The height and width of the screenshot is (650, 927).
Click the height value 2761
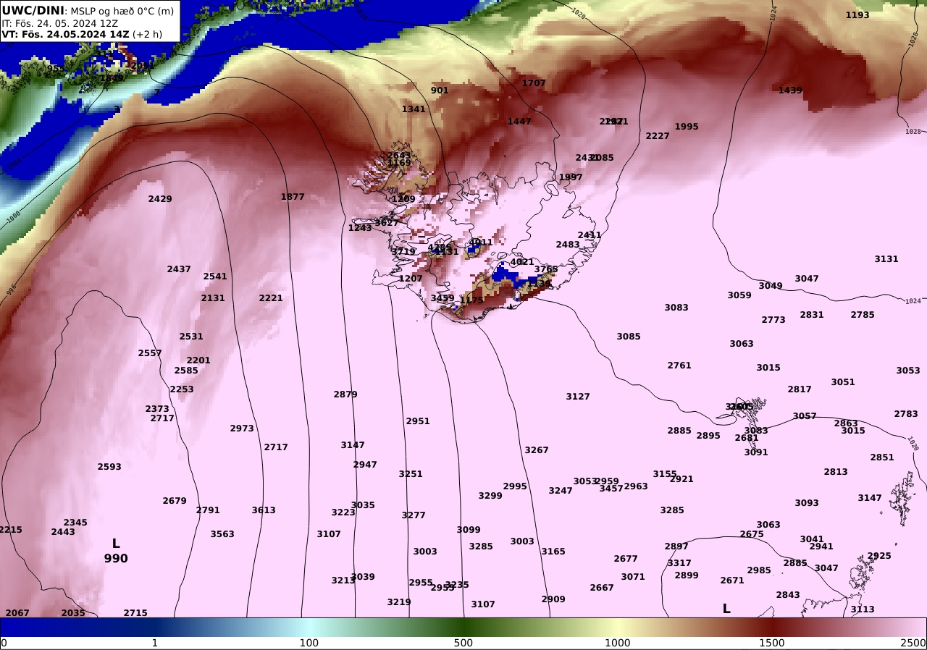click(679, 366)
